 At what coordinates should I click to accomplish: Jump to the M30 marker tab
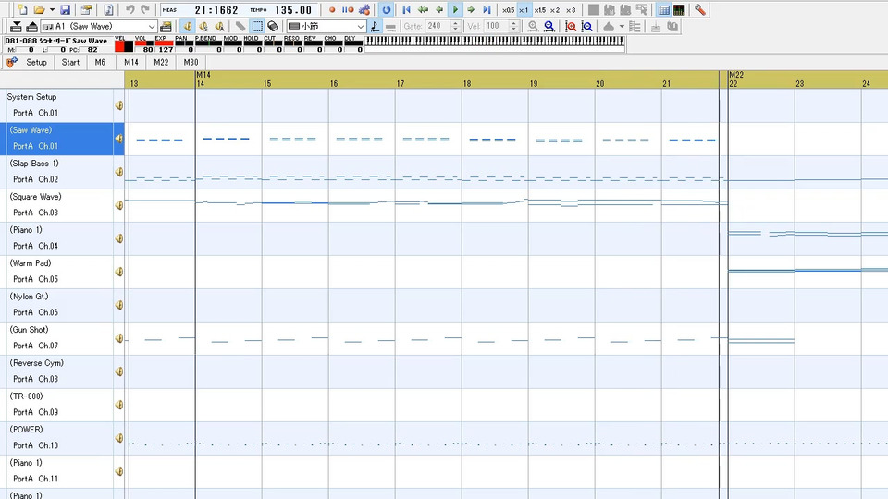[191, 62]
